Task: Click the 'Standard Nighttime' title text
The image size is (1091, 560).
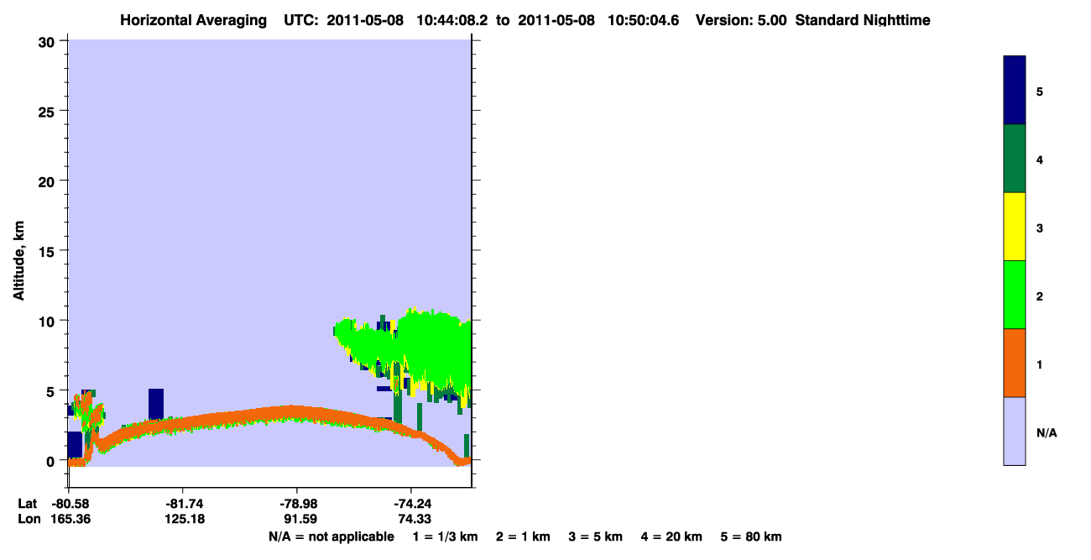Action: pos(863,20)
